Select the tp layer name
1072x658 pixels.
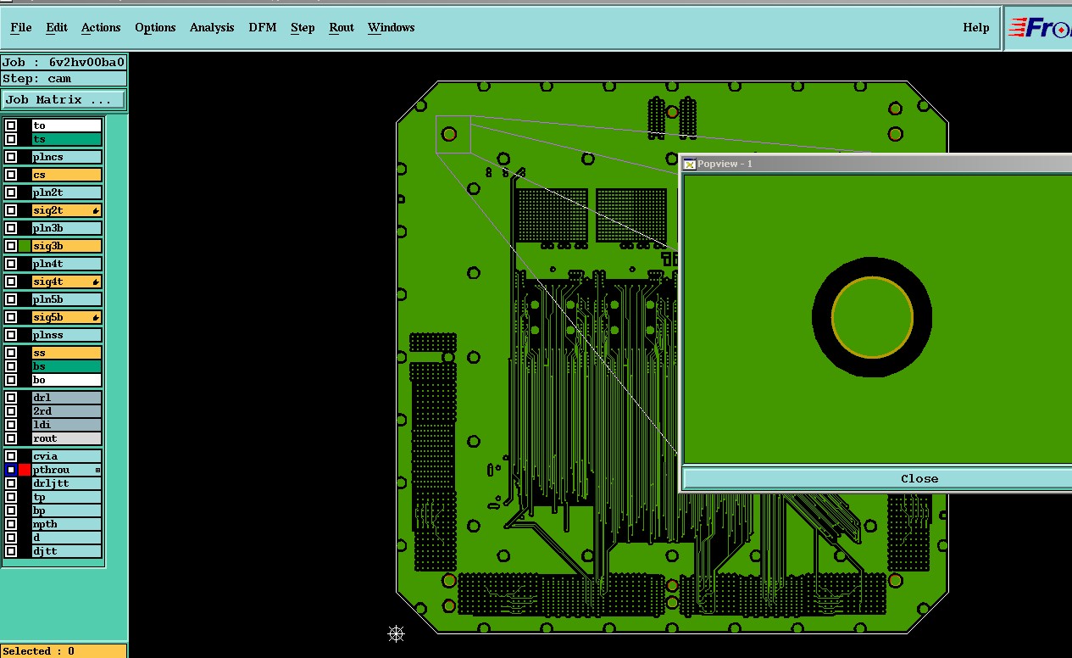pos(67,497)
